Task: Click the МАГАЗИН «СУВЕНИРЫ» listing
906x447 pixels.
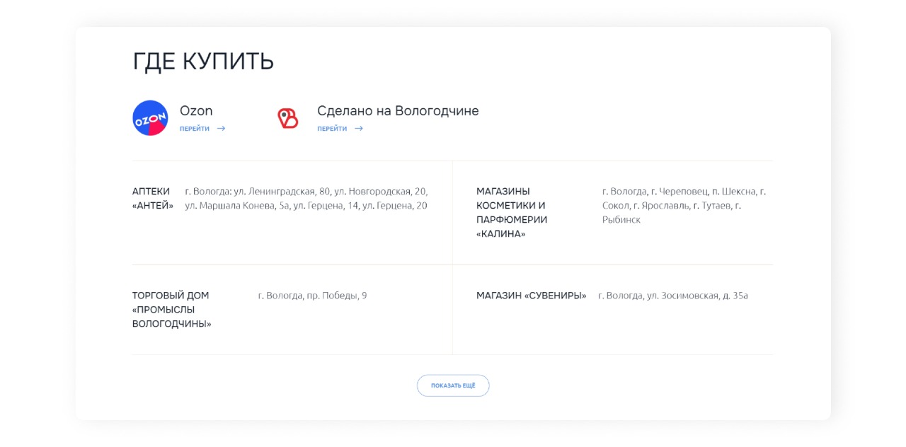Action: [529, 296]
